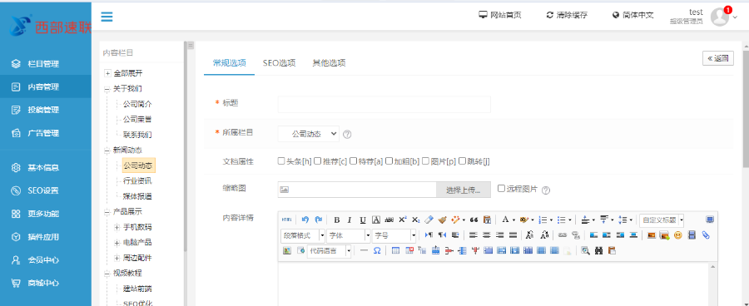Insert special character with omega icon

(x=377, y=250)
